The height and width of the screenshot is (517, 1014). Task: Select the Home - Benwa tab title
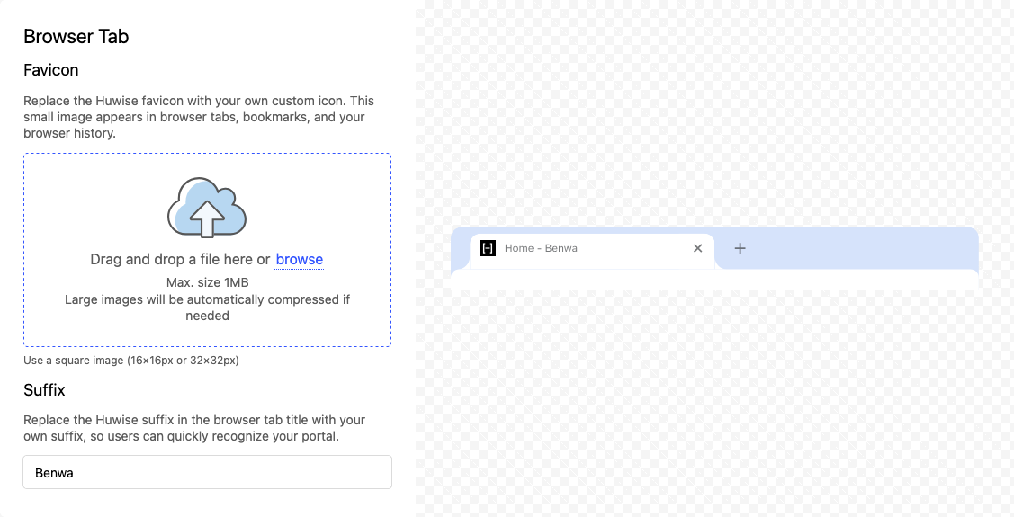(541, 248)
